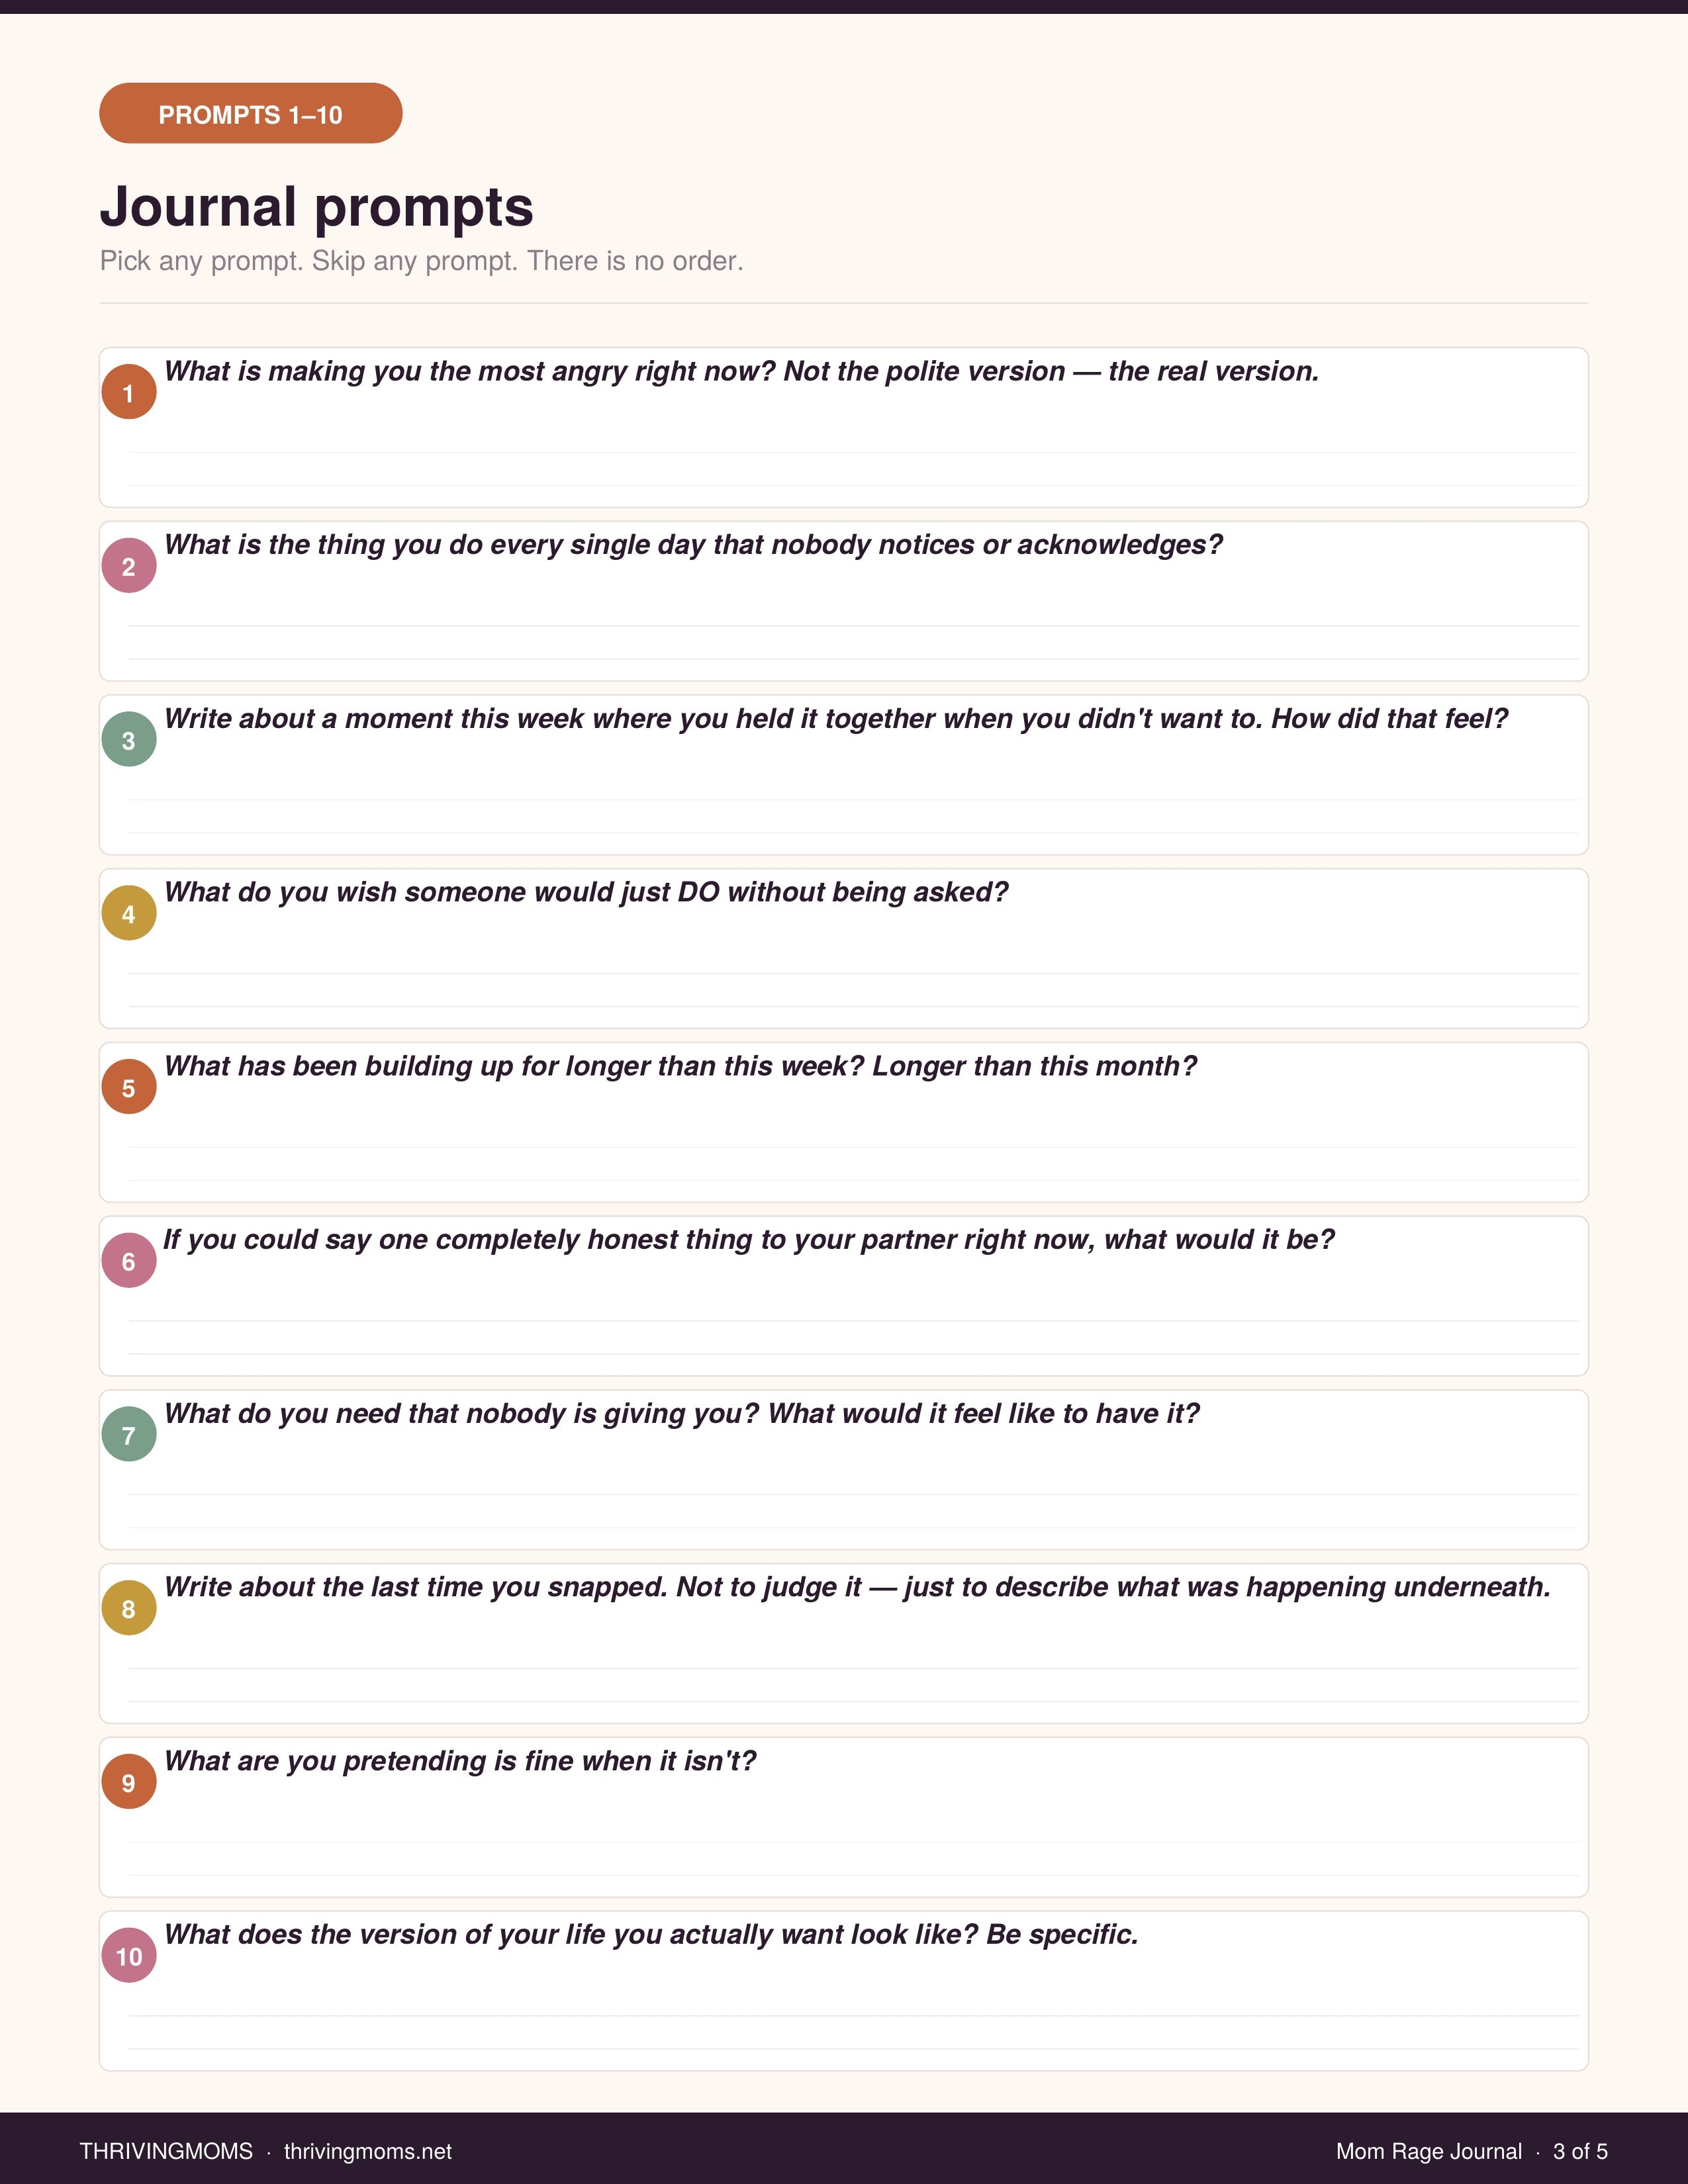
Task: Click the Journal prompts heading
Action: tap(316, 207)
